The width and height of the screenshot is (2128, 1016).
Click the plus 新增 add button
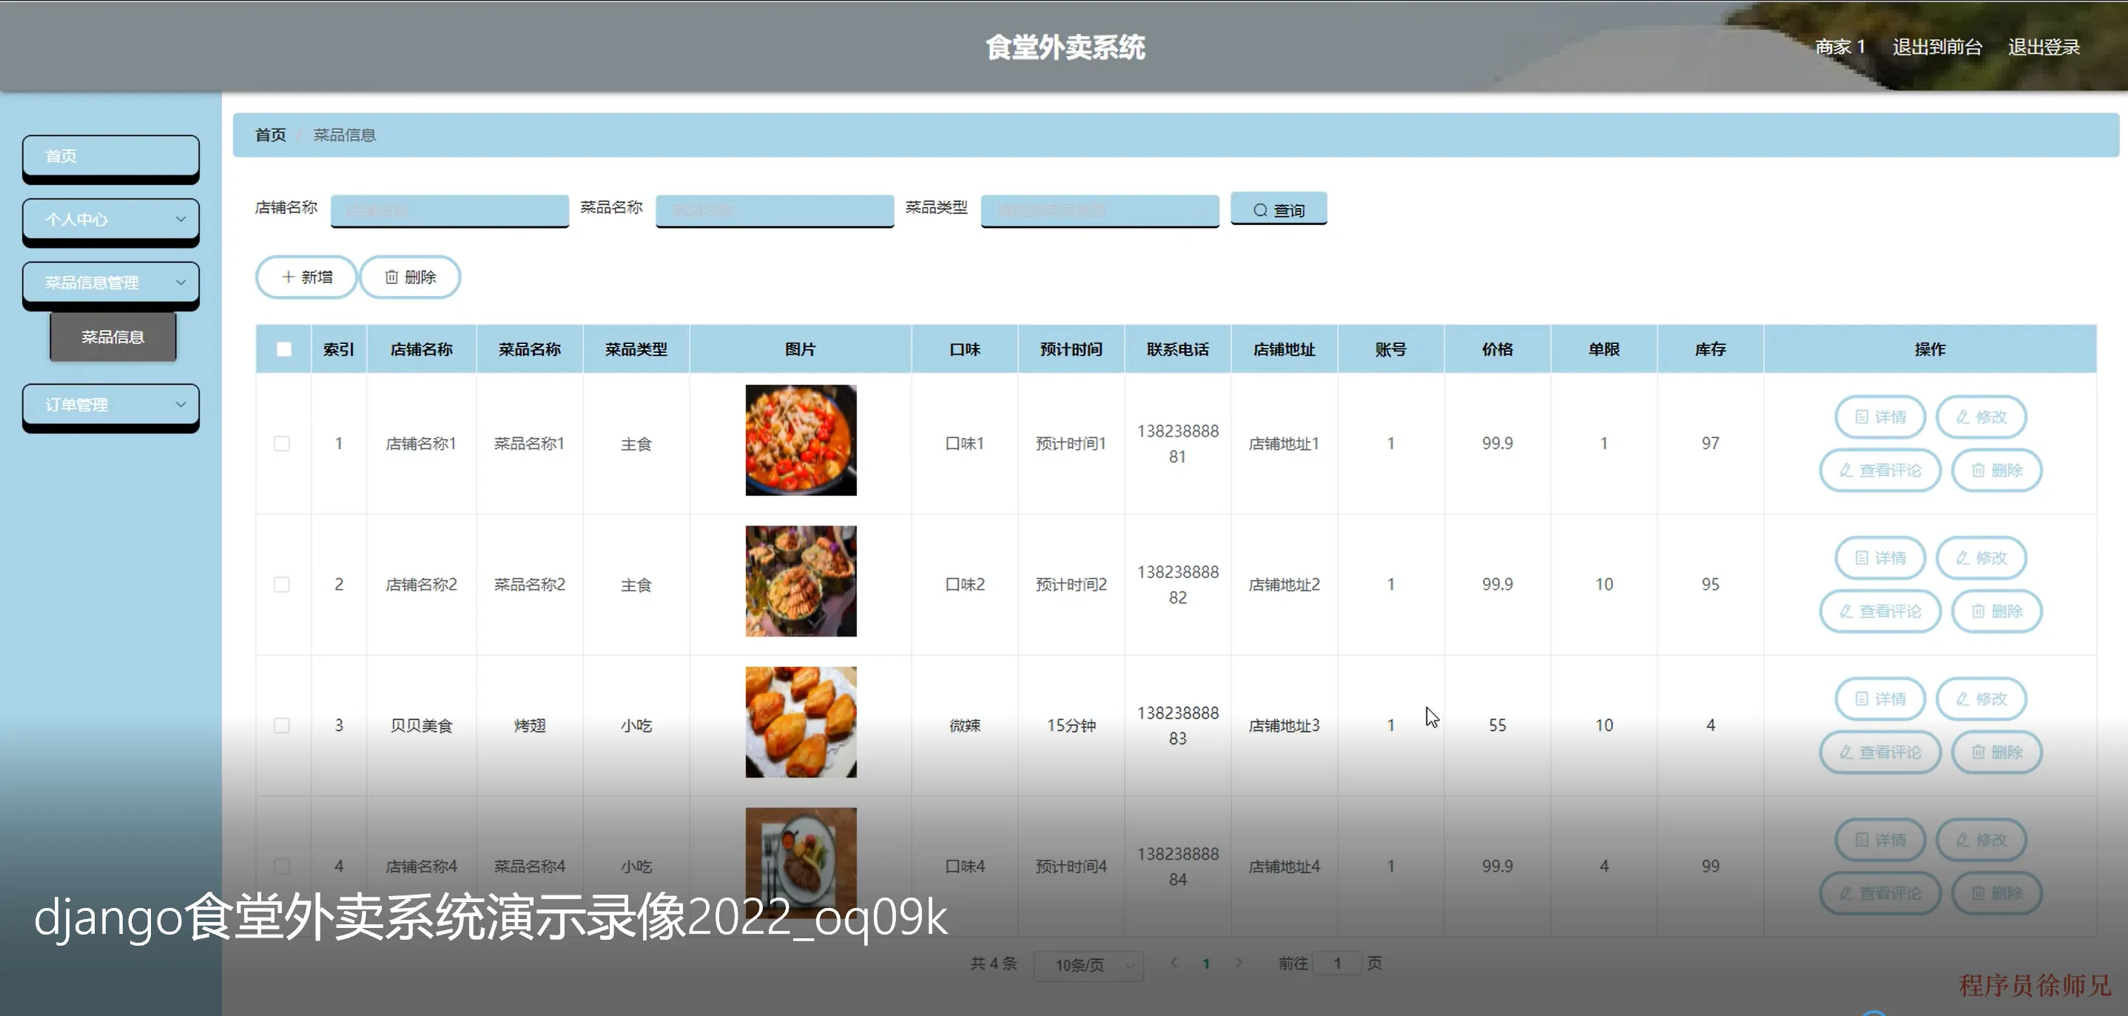pos(306,277)
